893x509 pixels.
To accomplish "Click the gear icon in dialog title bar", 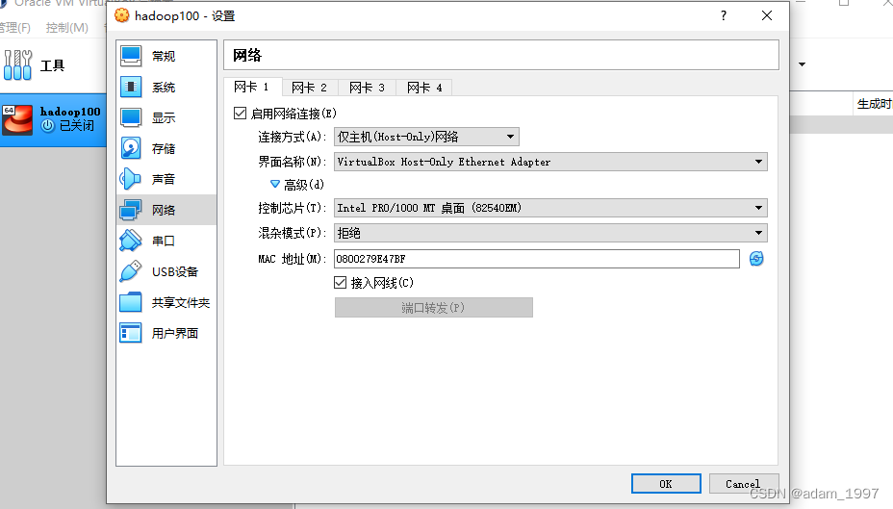I will [x=122, y=15].
